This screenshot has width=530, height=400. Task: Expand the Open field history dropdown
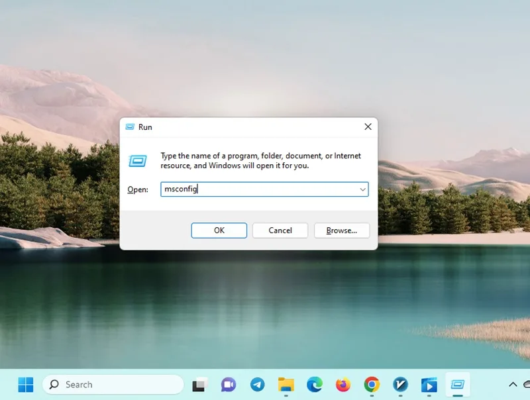(x=362, y=189)
